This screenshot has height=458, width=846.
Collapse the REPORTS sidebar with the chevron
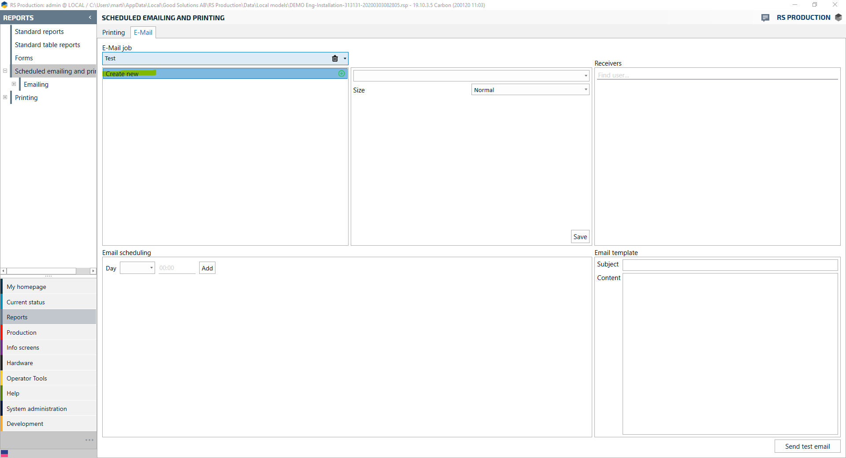pos(90,18)
